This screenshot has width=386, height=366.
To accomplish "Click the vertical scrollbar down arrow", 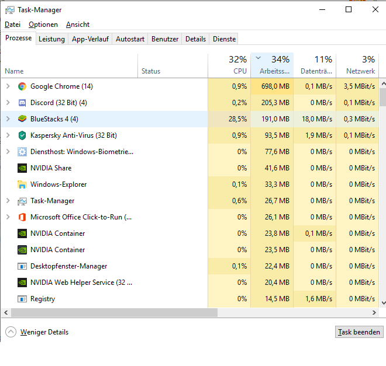I will point(383,303).
